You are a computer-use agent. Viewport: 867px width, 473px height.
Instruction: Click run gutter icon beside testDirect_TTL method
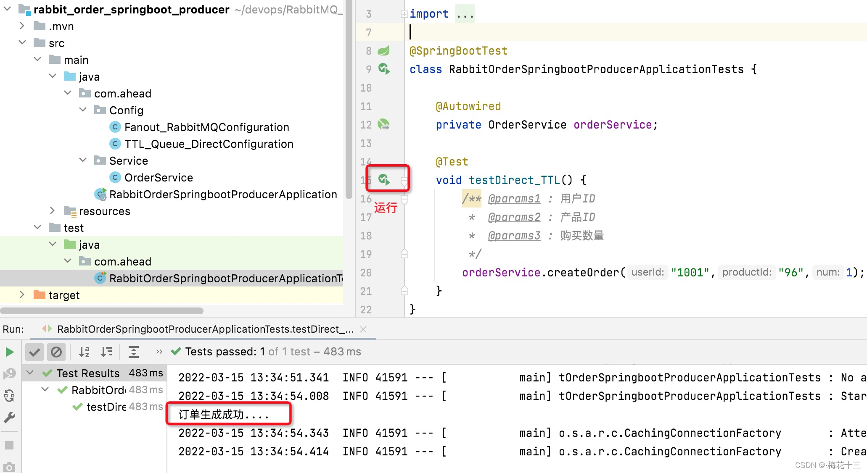pyautogui.click(x=384, y=180)
